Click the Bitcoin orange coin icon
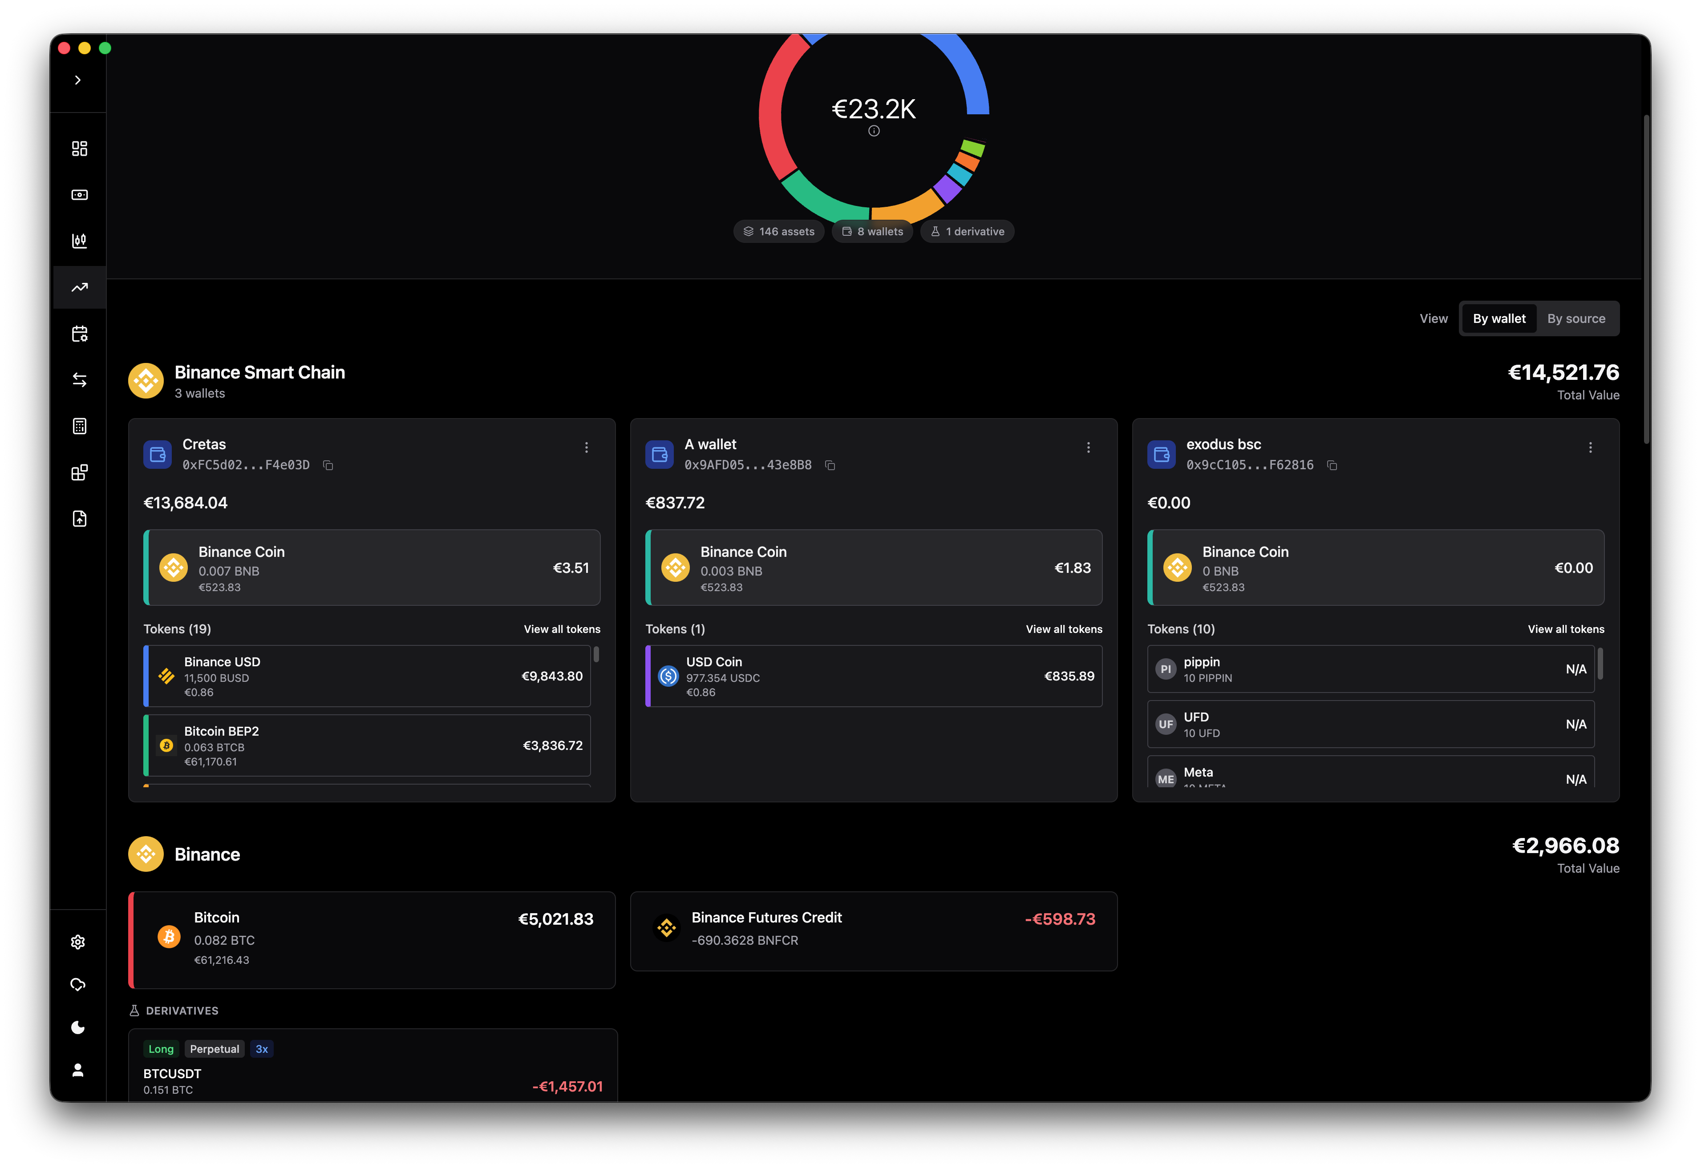 [169, 936]
